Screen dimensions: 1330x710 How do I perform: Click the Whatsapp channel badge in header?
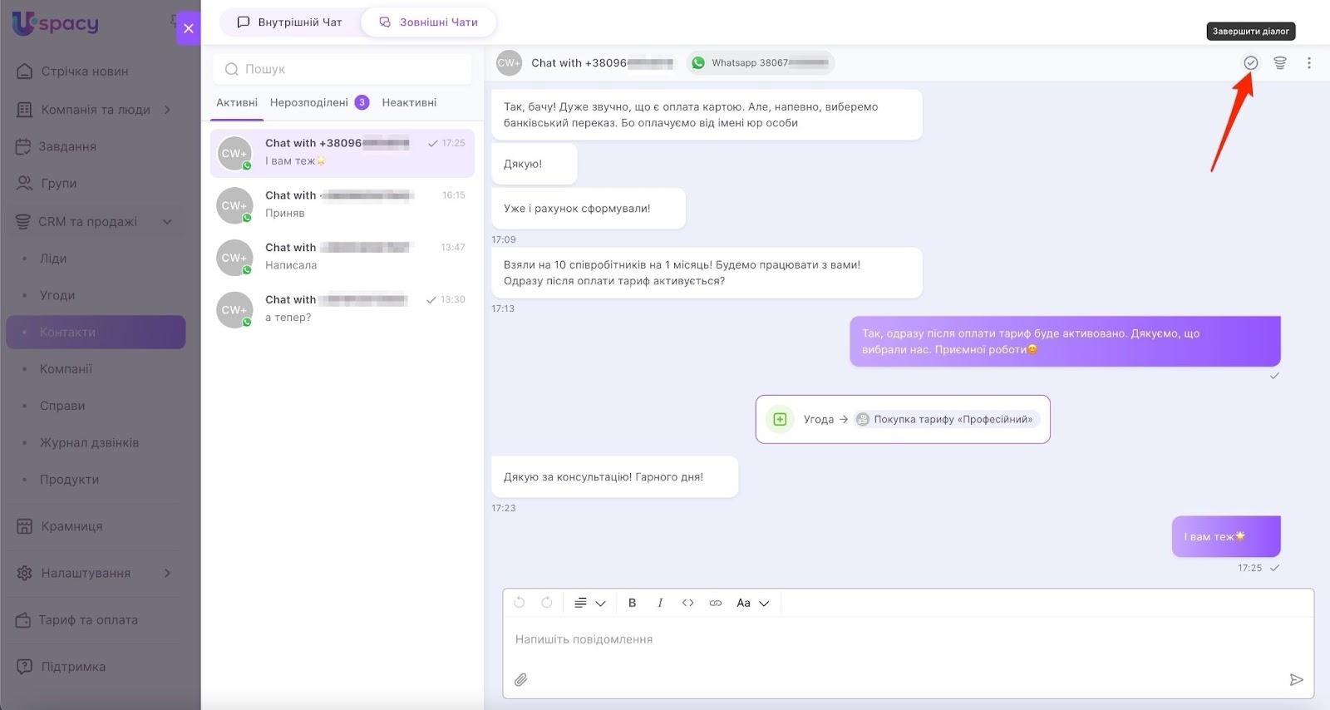pyautogui.click(x=761, y=62)
